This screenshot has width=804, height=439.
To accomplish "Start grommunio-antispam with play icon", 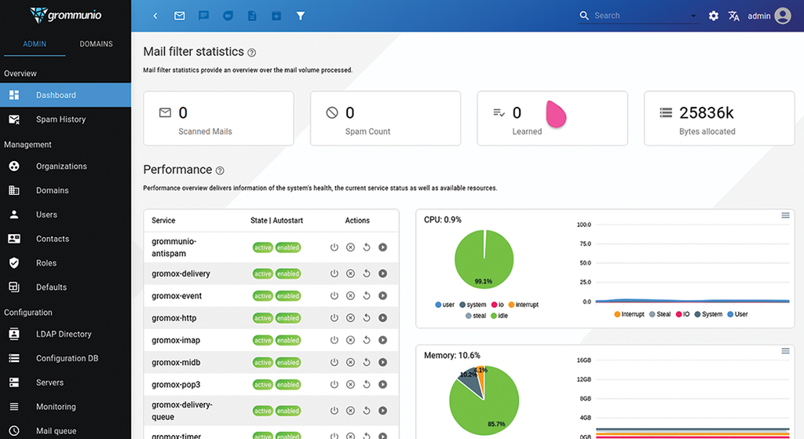I will 382,247.
